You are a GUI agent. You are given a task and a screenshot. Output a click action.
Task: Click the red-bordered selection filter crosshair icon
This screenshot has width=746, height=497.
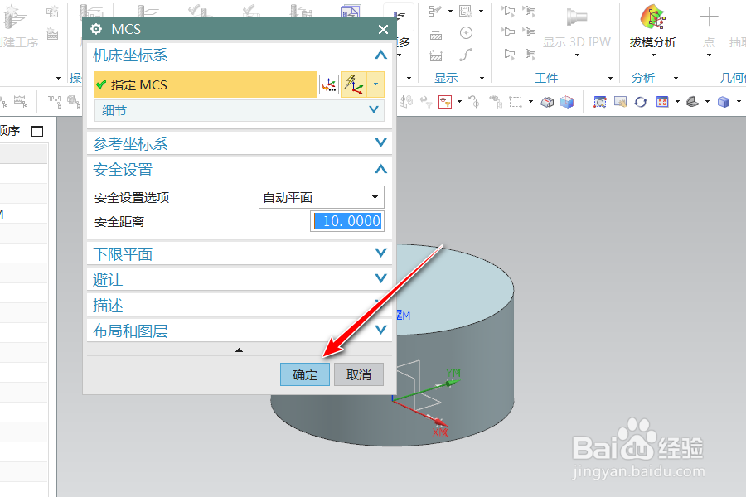tap(445, 101)
